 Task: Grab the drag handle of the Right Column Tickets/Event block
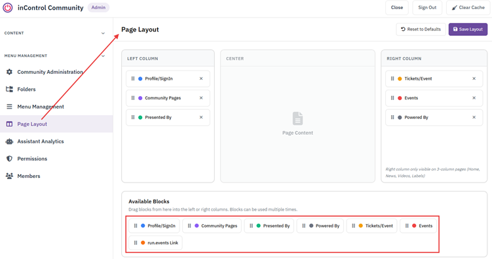[392, 78]
